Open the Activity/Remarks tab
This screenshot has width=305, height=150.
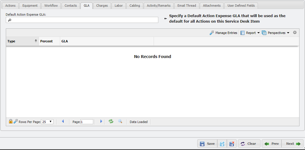(x=159, y=6)
